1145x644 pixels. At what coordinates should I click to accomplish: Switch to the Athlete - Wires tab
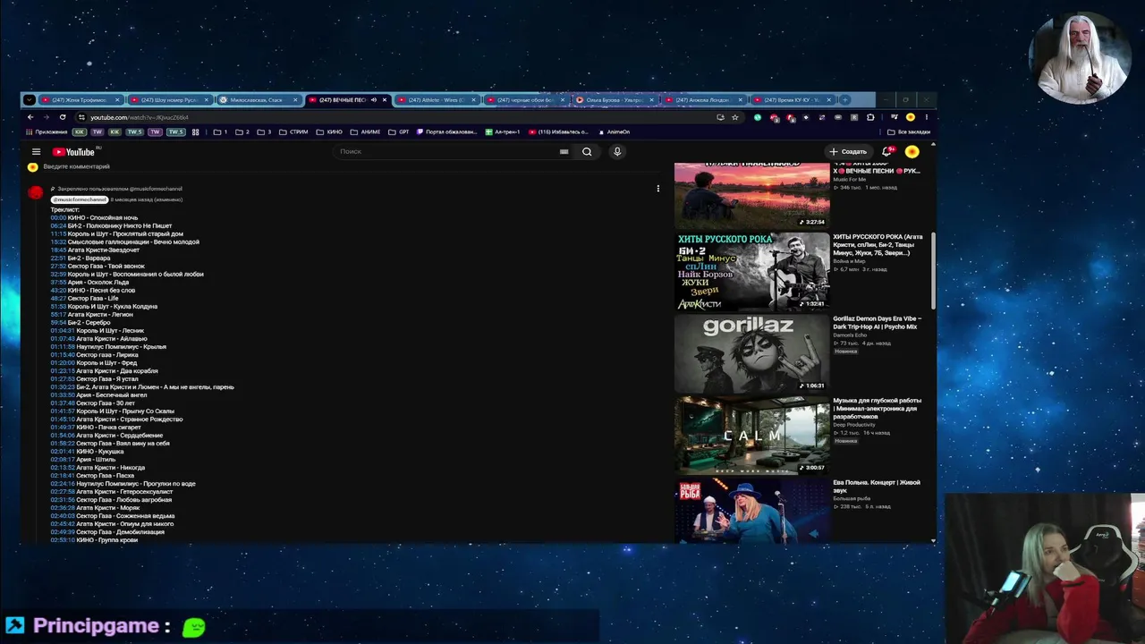437,99
